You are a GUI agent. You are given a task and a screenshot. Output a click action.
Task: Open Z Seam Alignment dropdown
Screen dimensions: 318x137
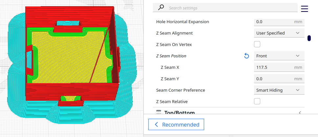pos(279,33)
